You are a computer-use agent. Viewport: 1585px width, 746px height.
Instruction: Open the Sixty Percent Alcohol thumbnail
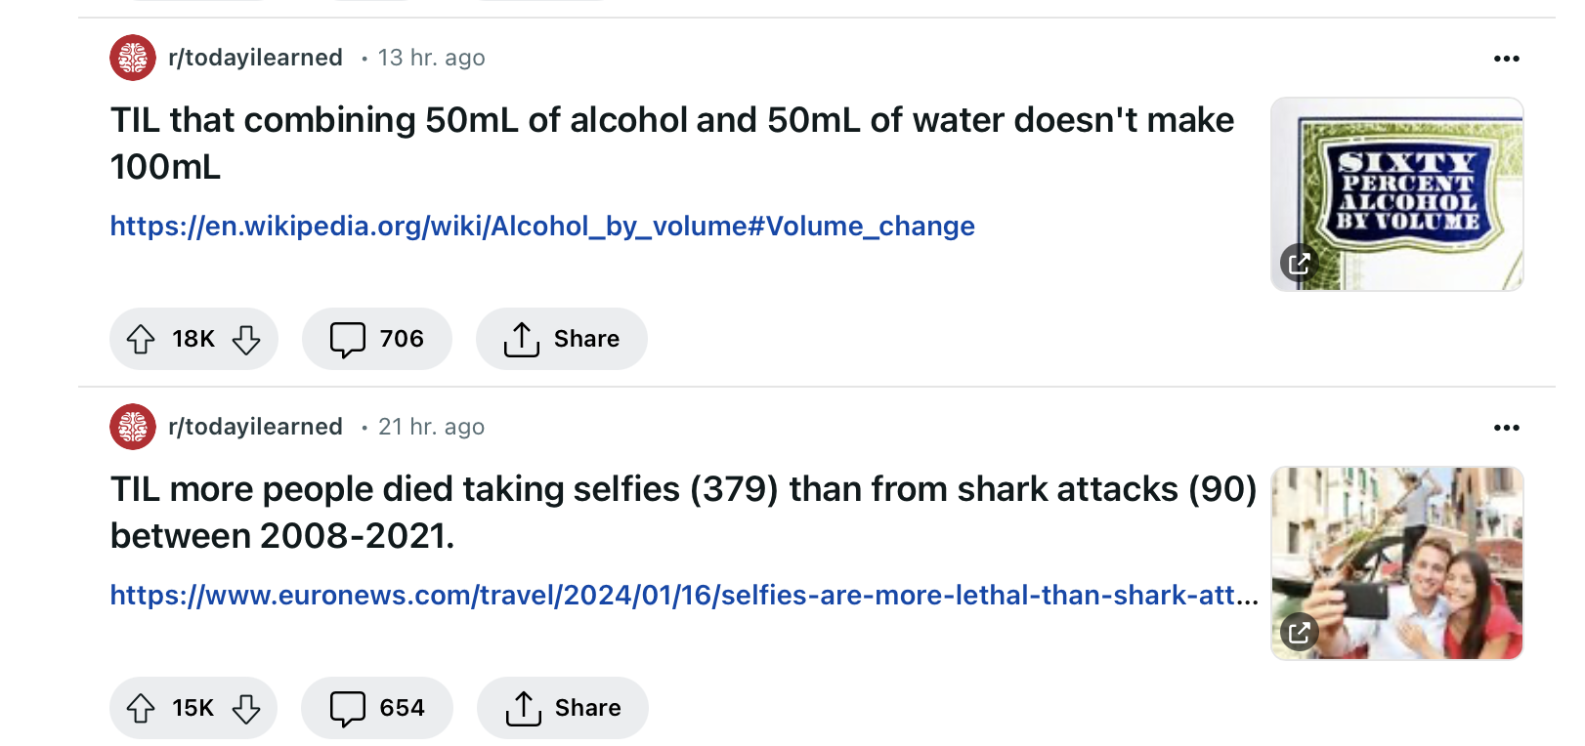point(1396,193)
